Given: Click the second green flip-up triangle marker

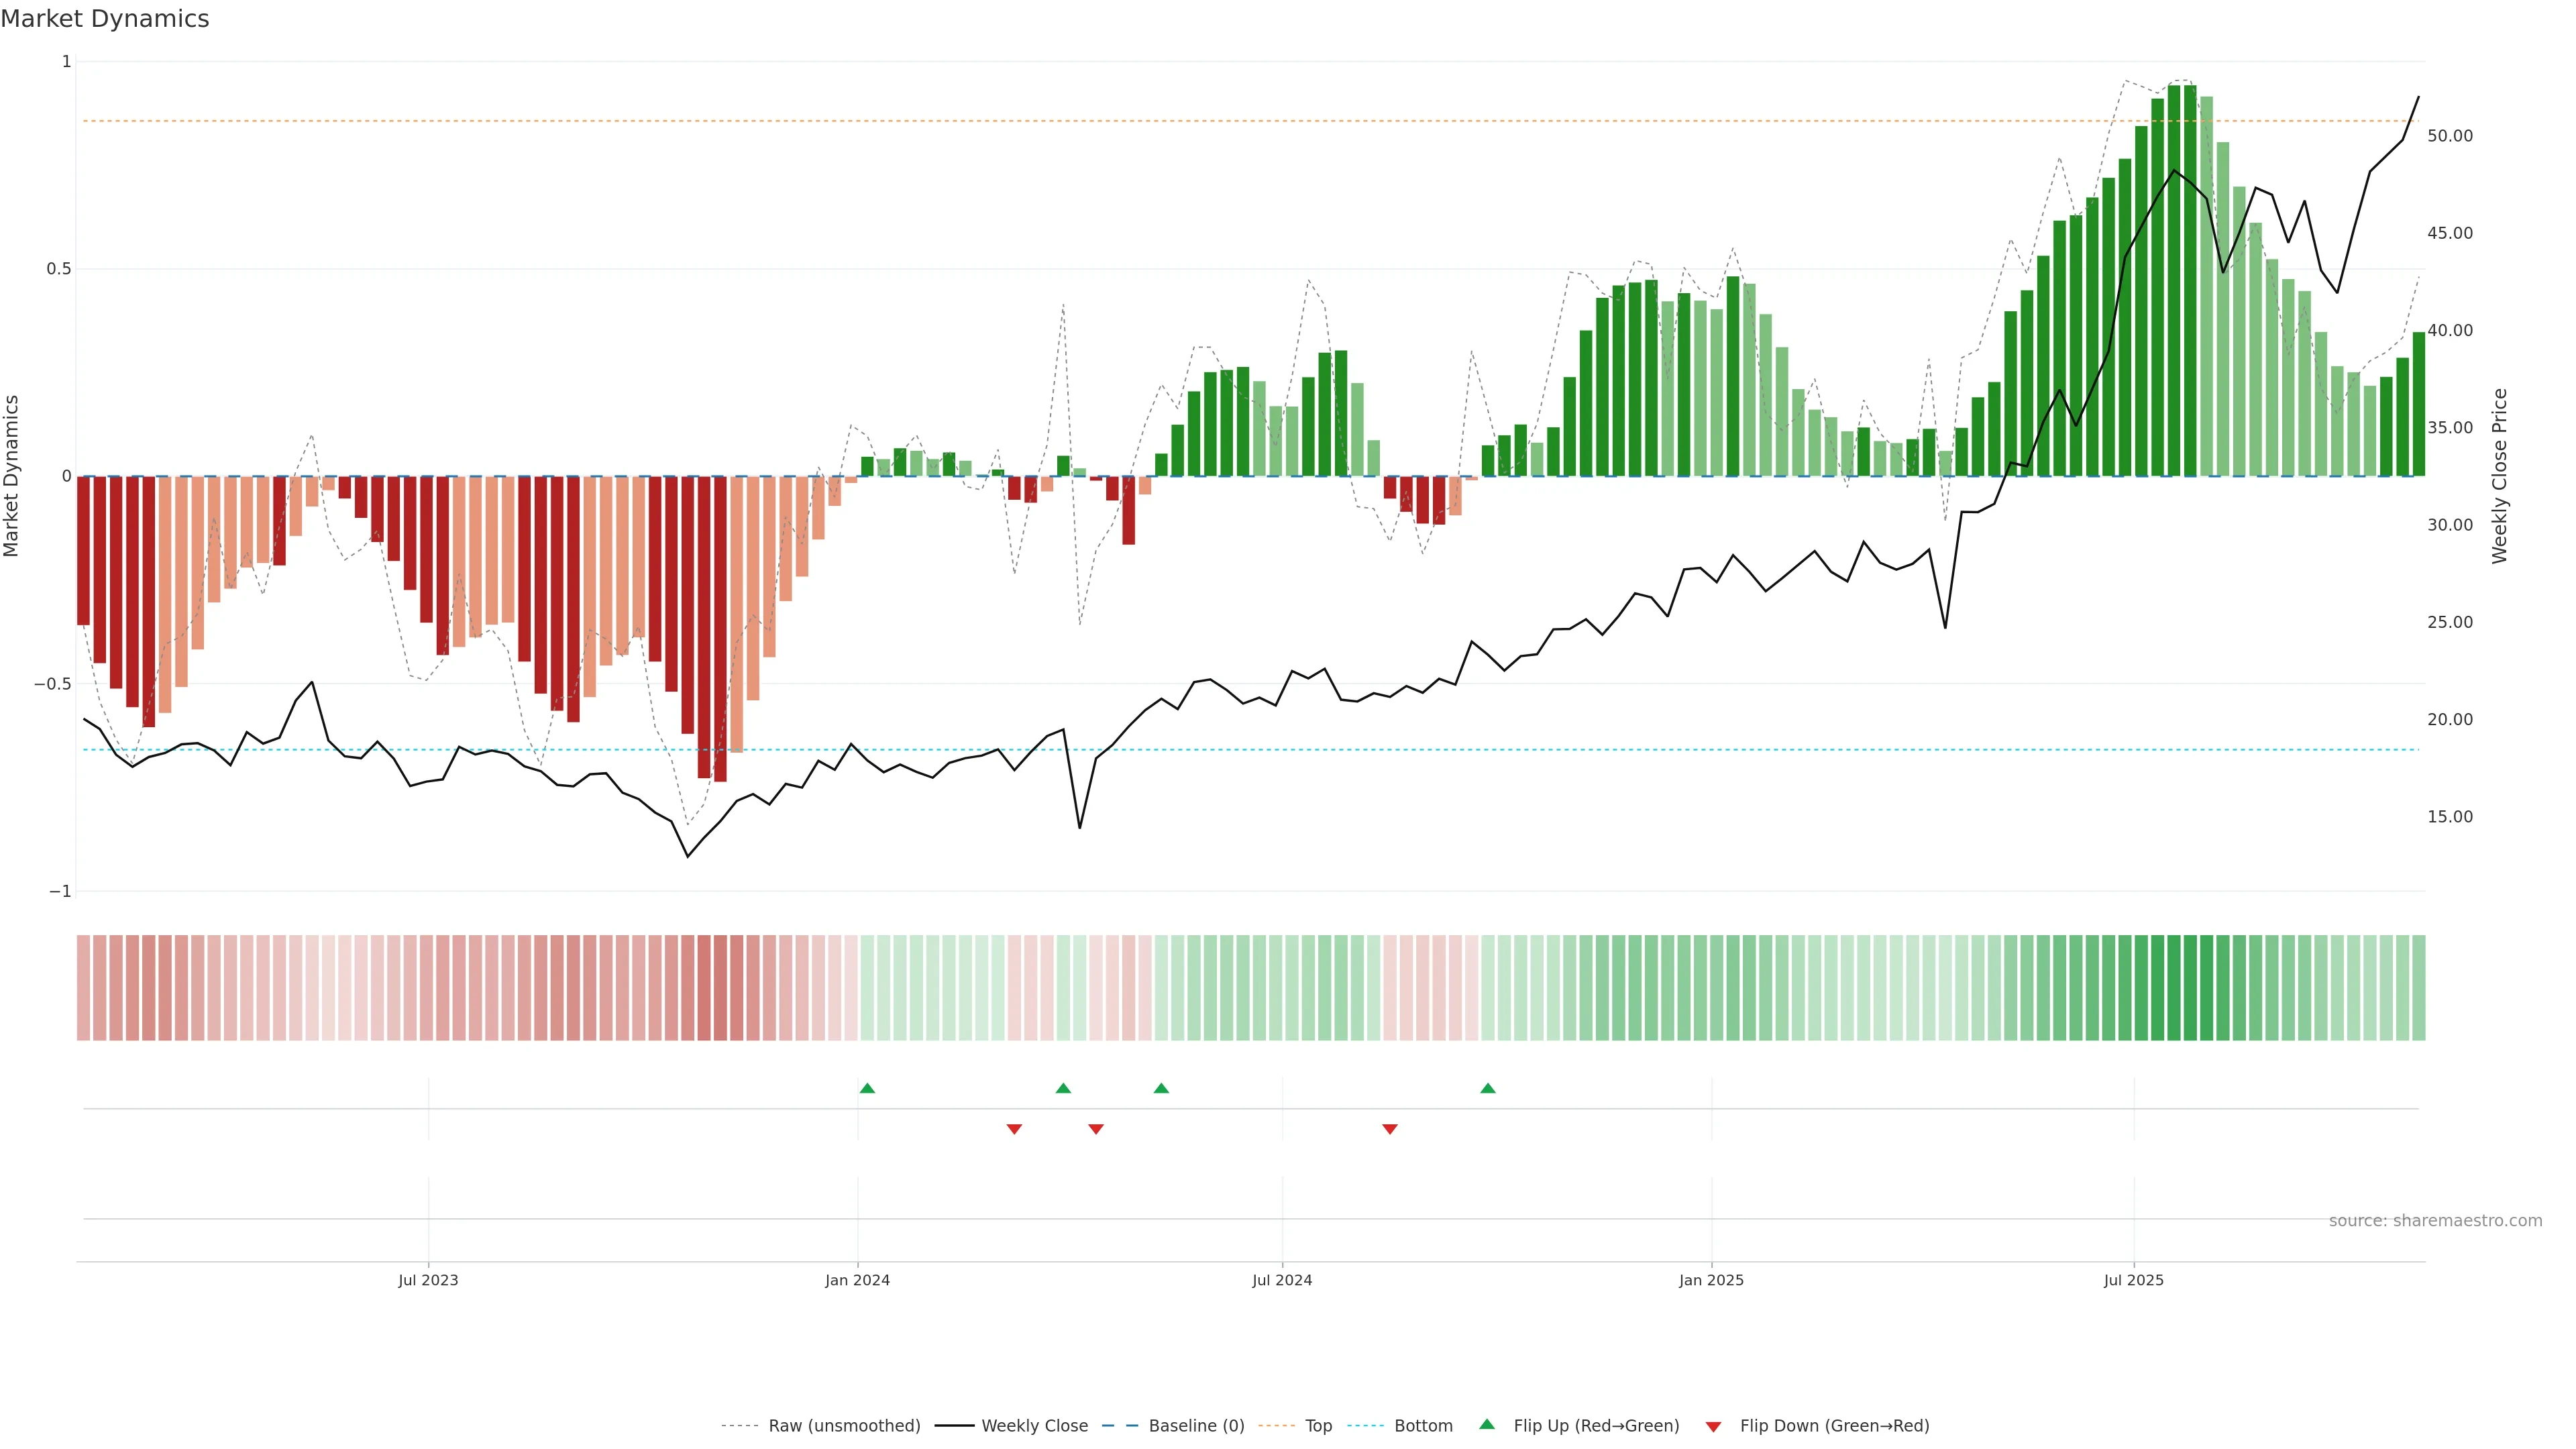Looking at the screenshot, I should coord(1063,1088).
